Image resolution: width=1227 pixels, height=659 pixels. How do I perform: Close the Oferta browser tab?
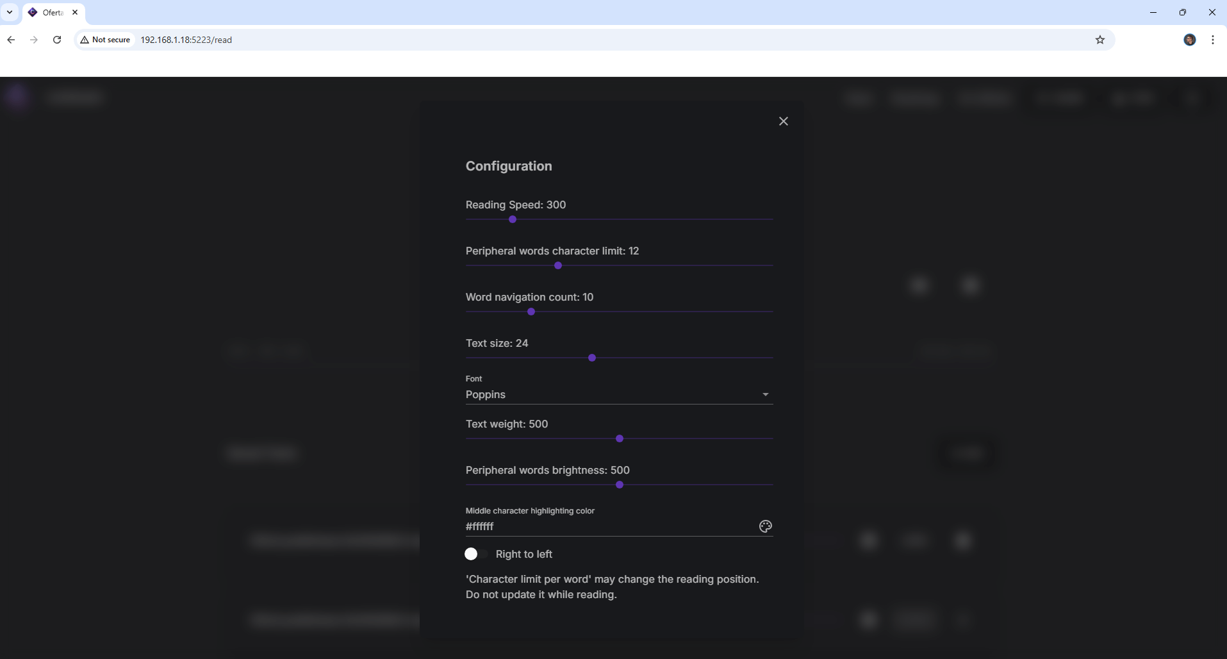click(x=75, y=12)
